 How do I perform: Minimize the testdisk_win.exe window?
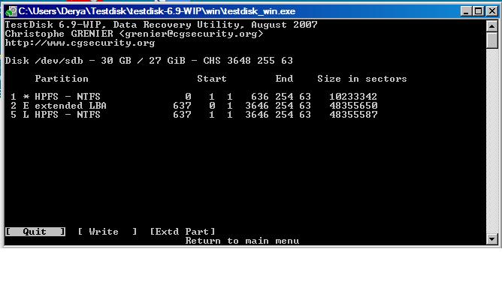click(466, 11)
